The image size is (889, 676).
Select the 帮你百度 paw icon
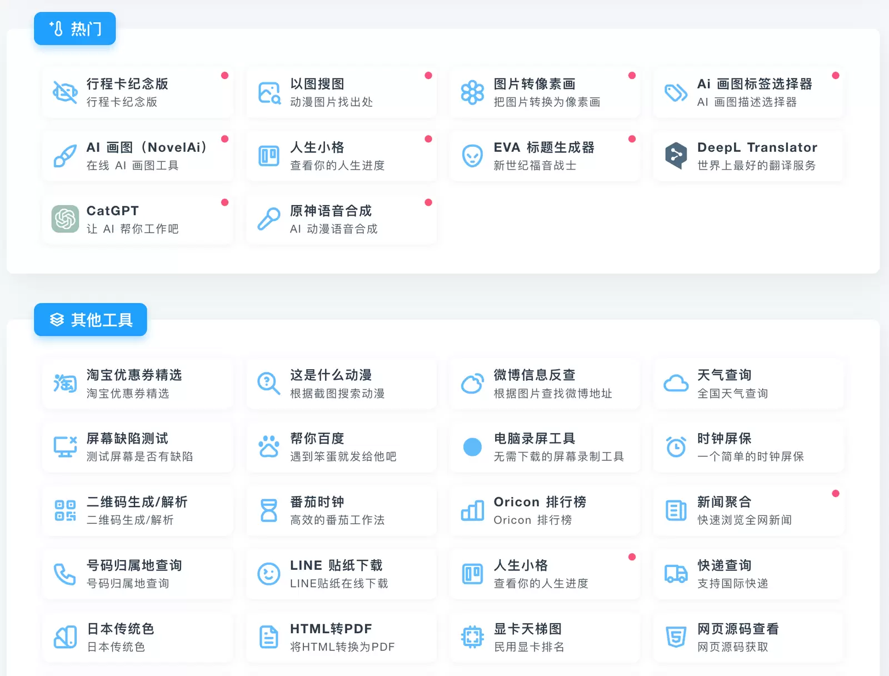(268, 447)
